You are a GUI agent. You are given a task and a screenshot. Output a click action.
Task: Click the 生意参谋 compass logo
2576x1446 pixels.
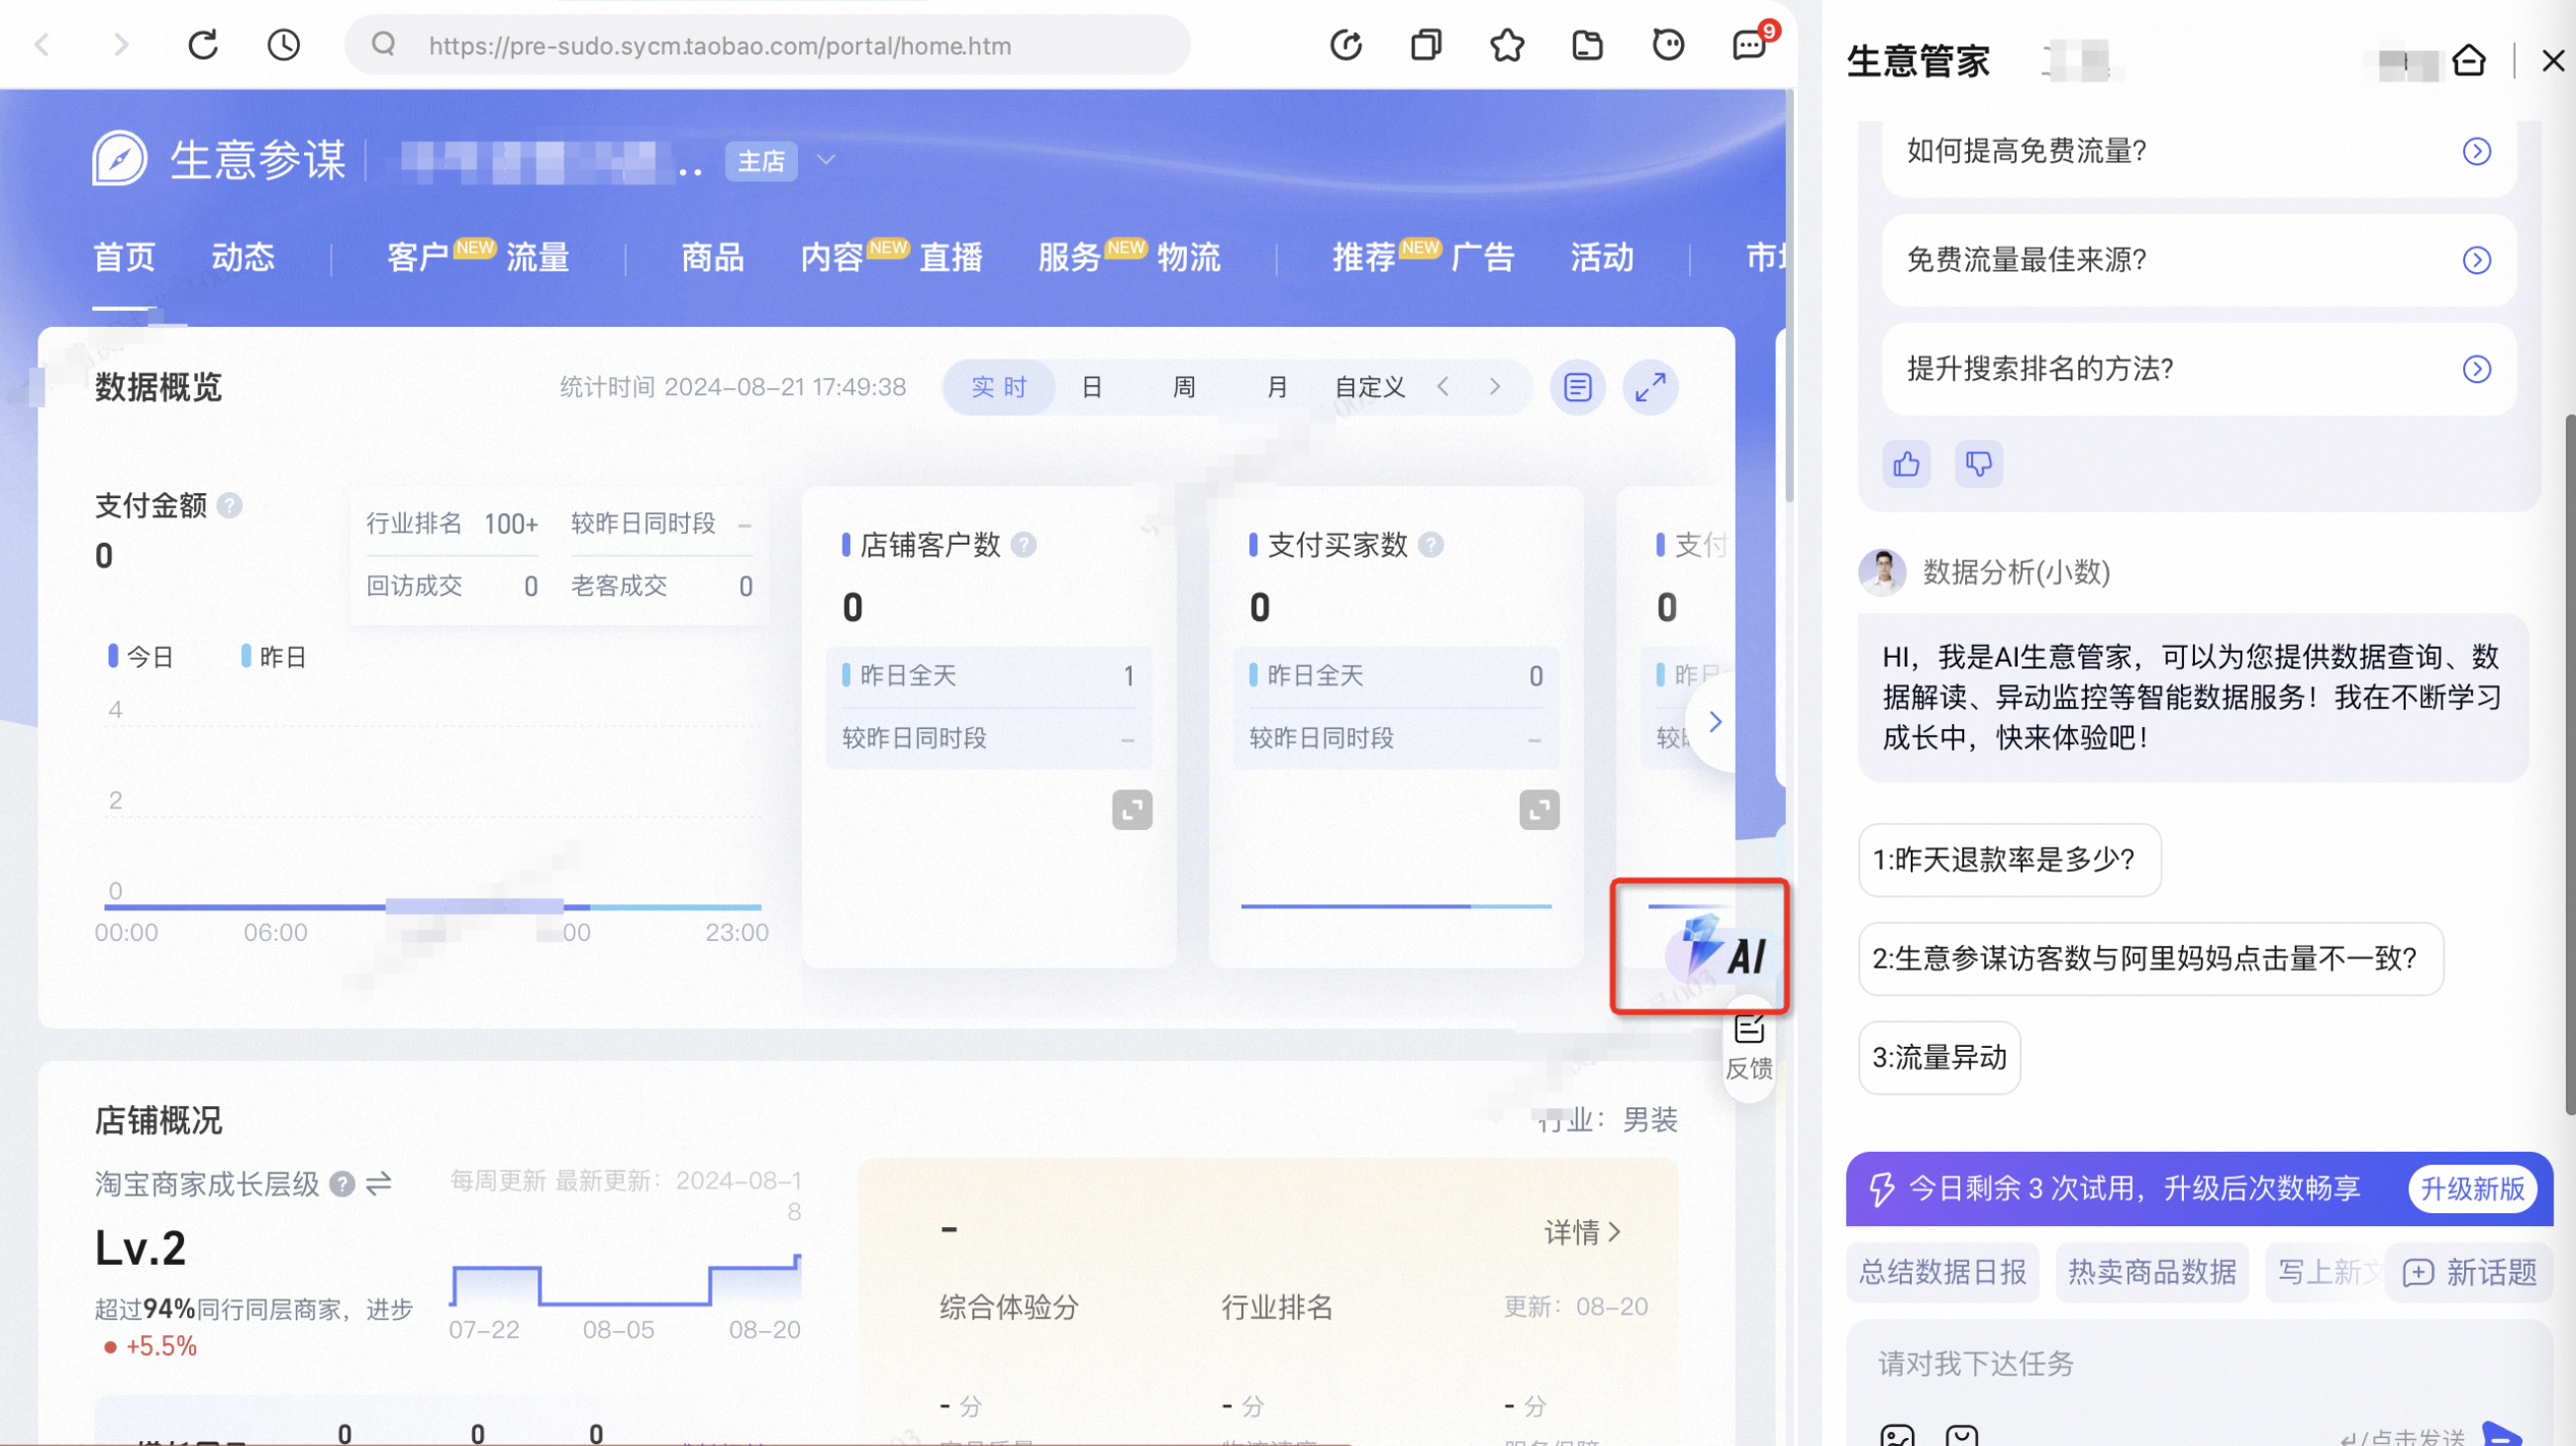[119, 159]
